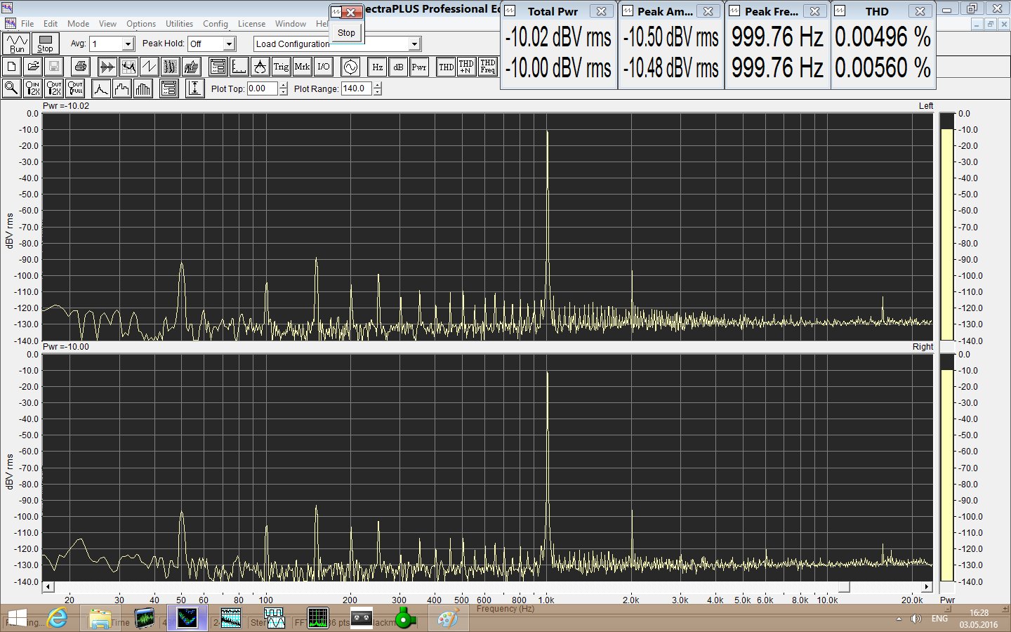Click the Open file folder icon

tap(33, 67)
